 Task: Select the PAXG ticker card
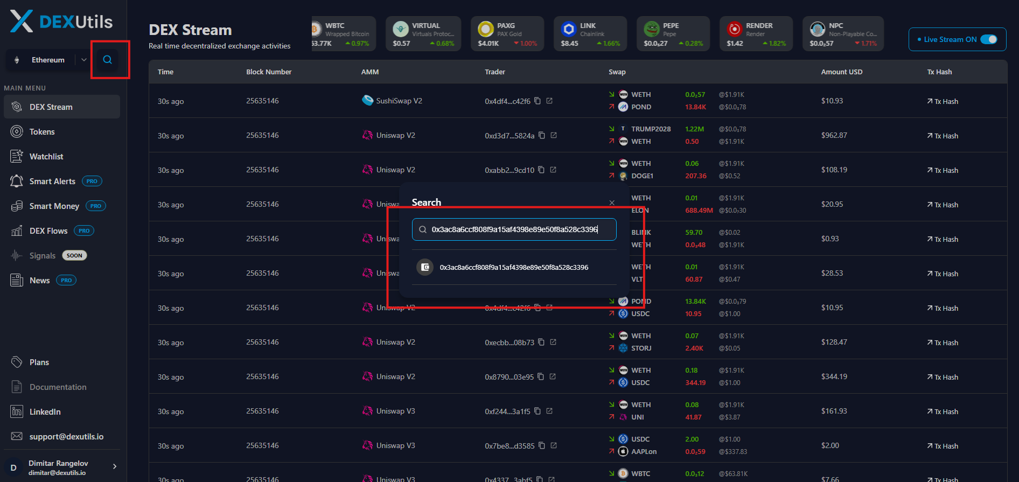click(507, 34)
